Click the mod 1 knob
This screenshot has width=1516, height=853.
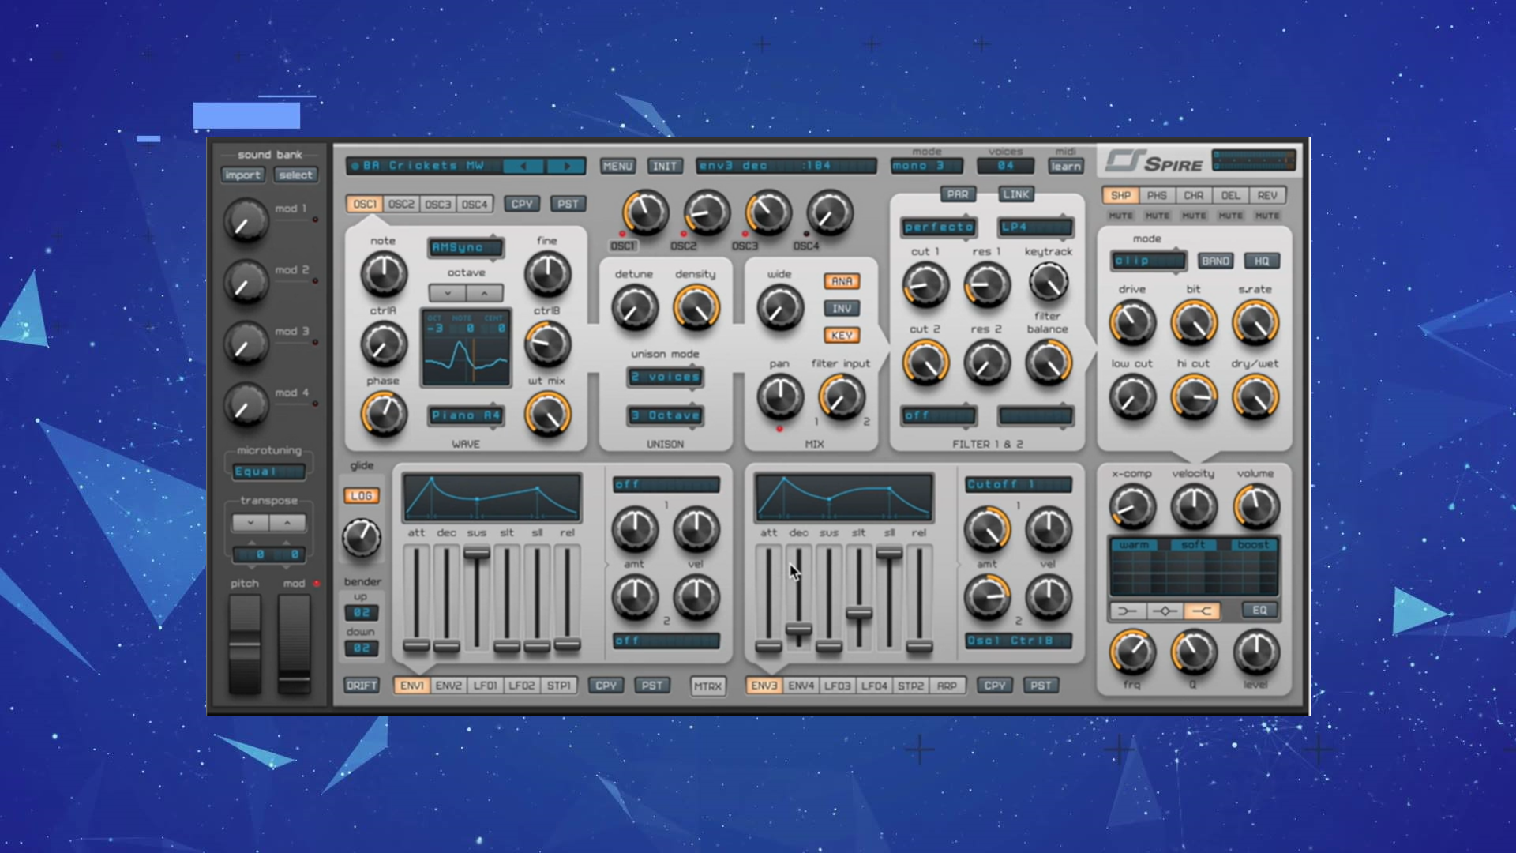tap(246, 220)
